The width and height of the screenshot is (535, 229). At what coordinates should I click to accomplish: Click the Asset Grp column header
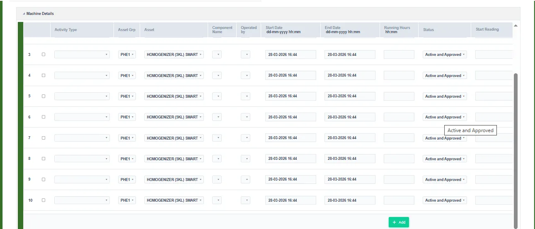[127, 30]
